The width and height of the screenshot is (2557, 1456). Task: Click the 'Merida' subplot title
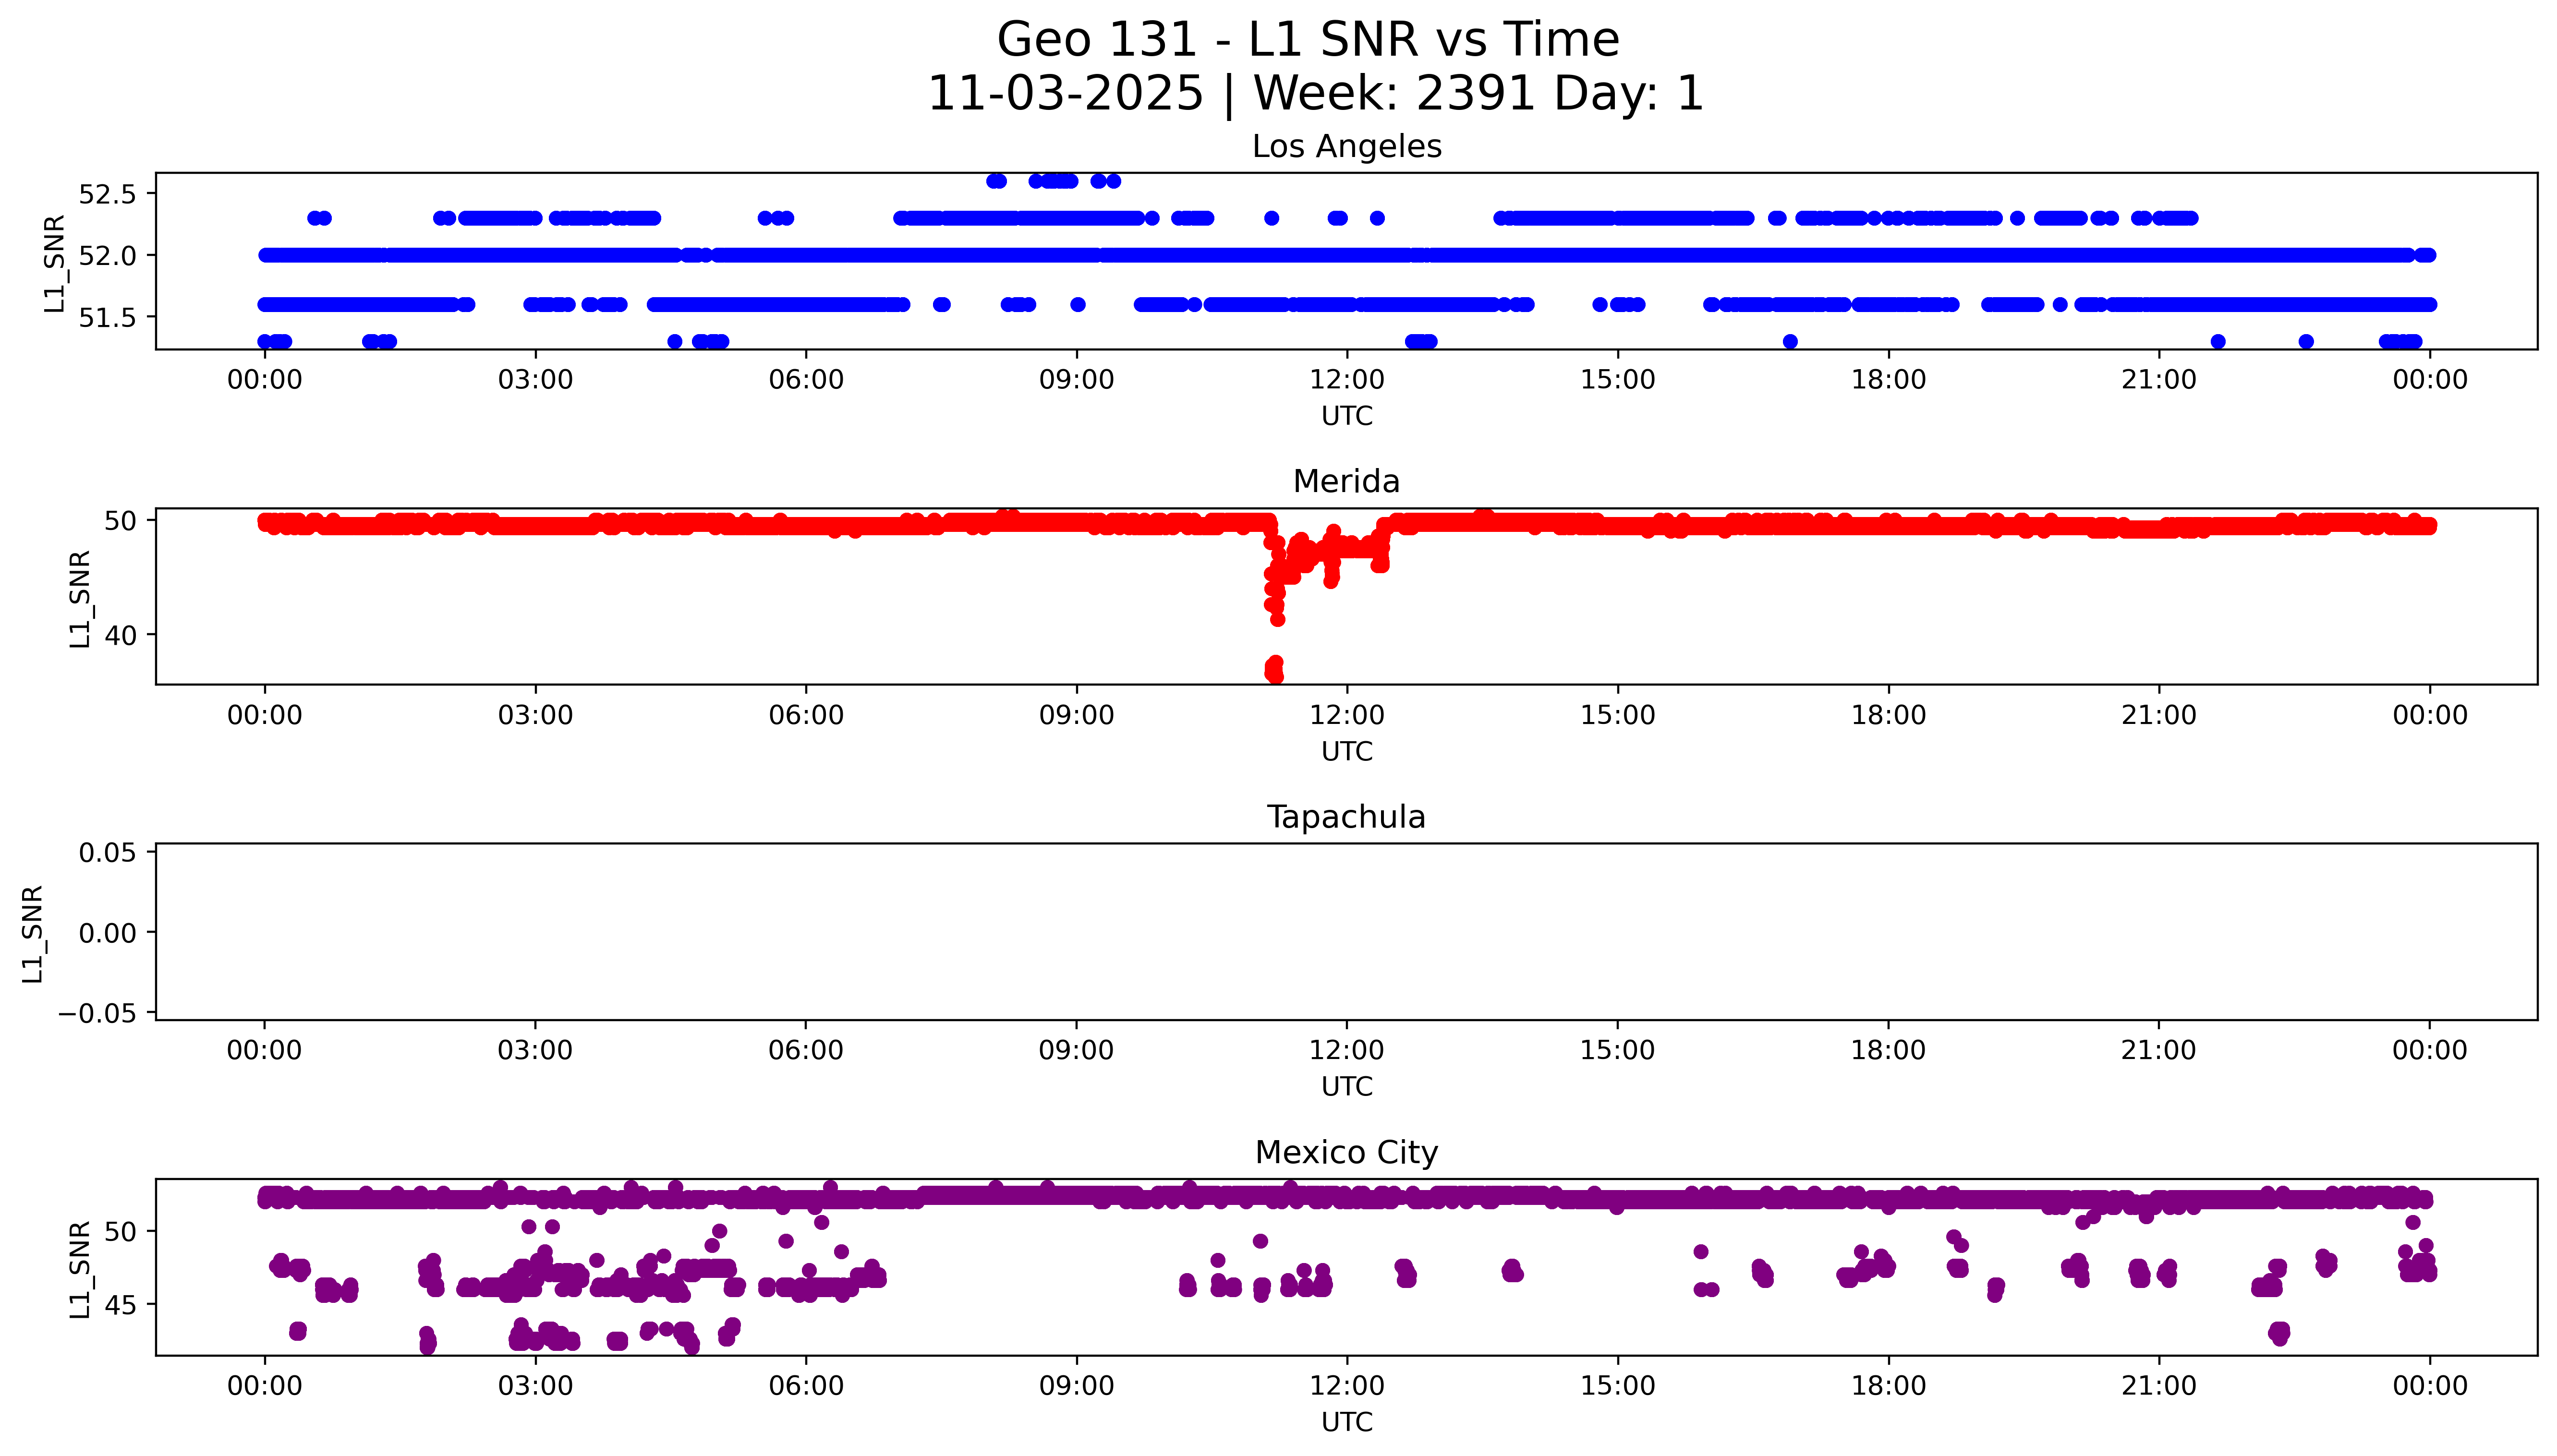pyautogui.click(x=1346, y=482)
